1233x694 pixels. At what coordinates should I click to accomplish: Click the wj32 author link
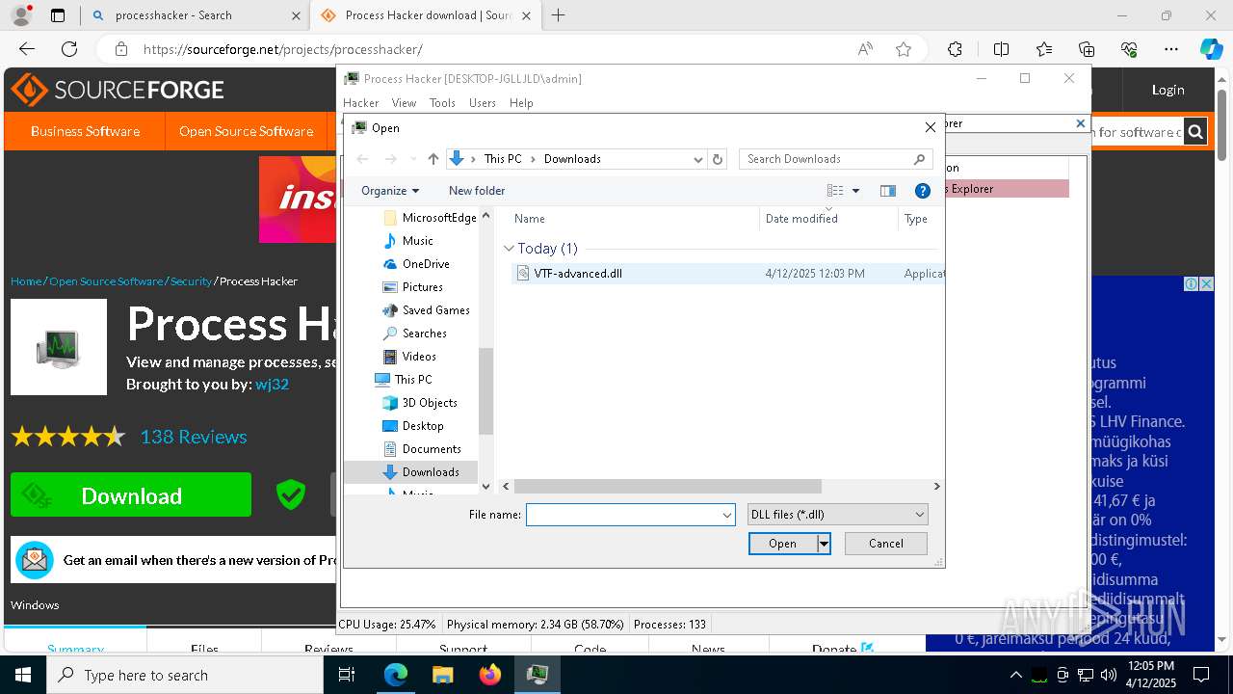[272, 384]
